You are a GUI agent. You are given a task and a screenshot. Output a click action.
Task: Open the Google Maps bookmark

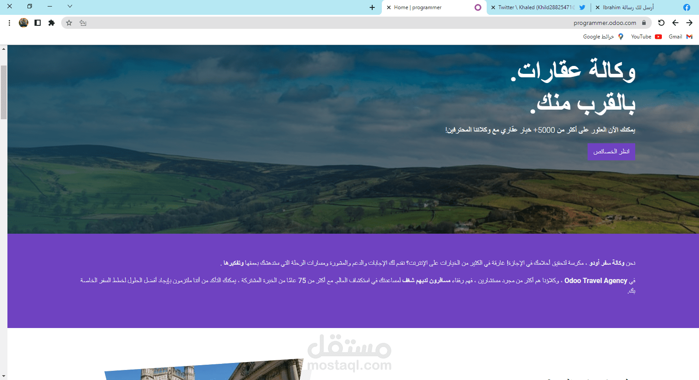[603, 37]
